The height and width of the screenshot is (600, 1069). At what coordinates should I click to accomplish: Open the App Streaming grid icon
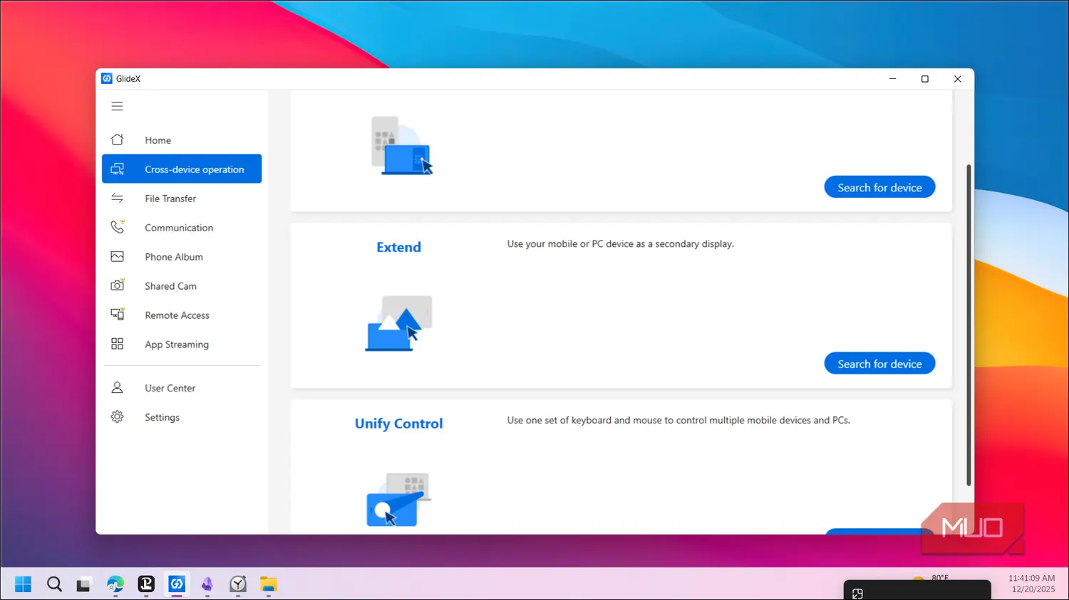click(118, 344)
